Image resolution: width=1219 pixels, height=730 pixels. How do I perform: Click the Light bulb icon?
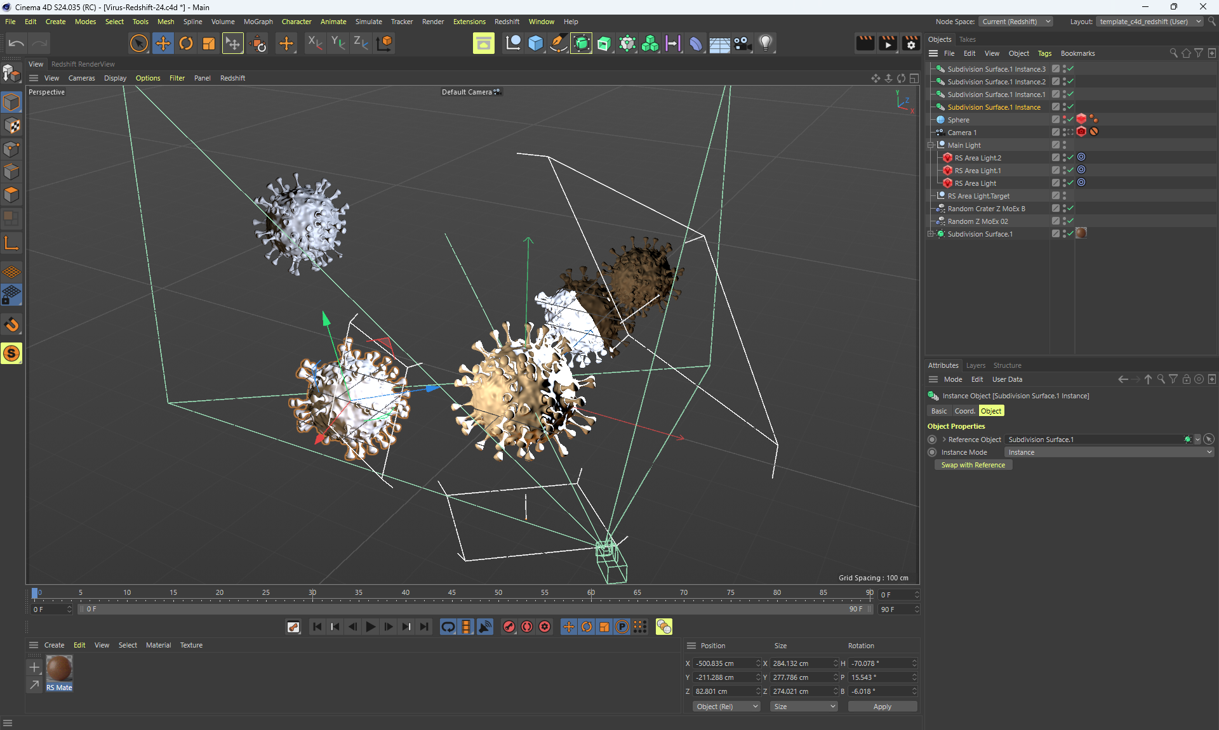click(765, 43)
